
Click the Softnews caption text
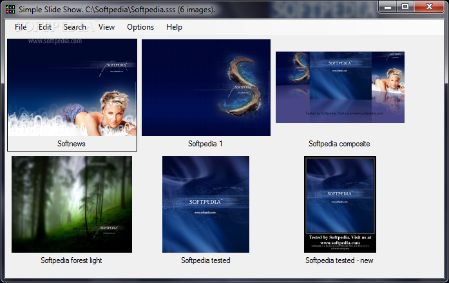pyautogui.click(x=72, y=144)
